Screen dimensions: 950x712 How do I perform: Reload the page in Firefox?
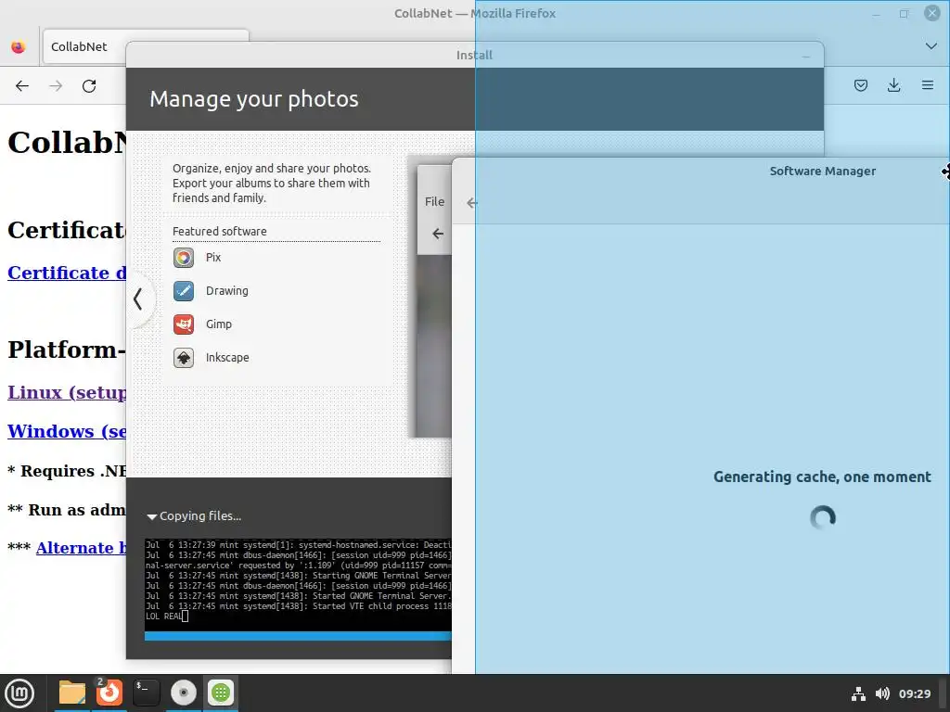pos(89,86)
